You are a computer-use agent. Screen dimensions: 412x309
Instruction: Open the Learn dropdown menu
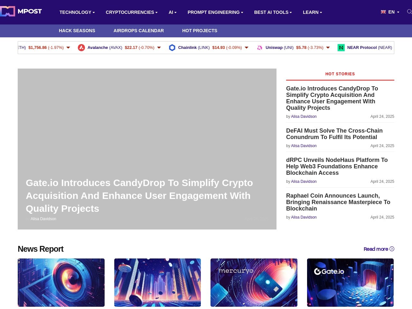[312, 12]
